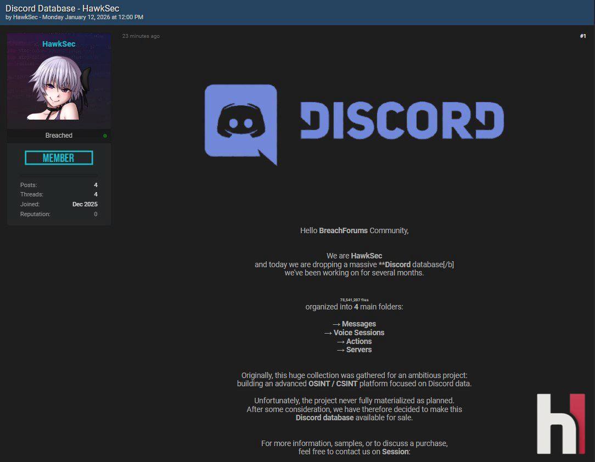595x462 pixels.
Task: Click the MEMBER badge
Action: coord(59,157)
